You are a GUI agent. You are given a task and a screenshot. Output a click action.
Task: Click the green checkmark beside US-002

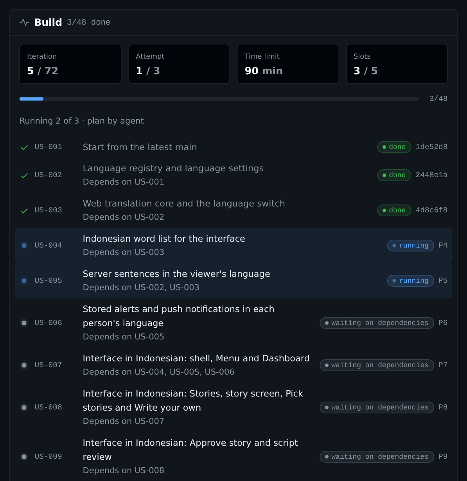24,175
